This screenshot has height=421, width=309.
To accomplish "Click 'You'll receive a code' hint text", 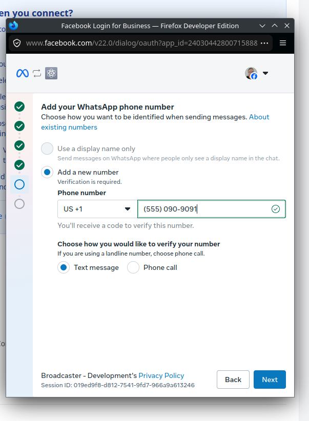I will click(126, 225).
